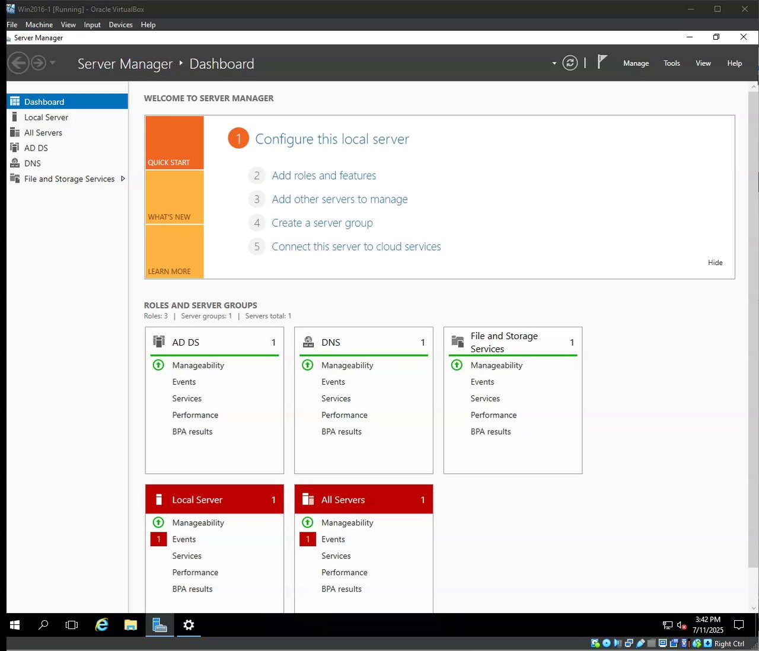Click Events in the AD DS tile
Viewport: 759px width, 651px height.
(x=184, y=382)
